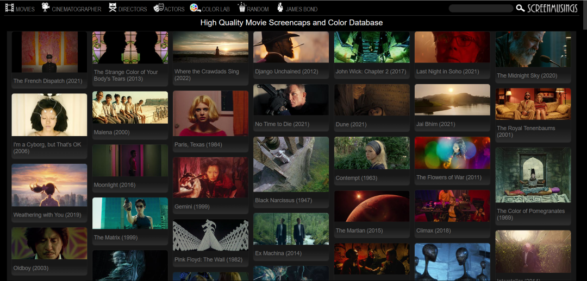
Task: Click the Screenmusings site logo
Action: click(x=552, y=8)
